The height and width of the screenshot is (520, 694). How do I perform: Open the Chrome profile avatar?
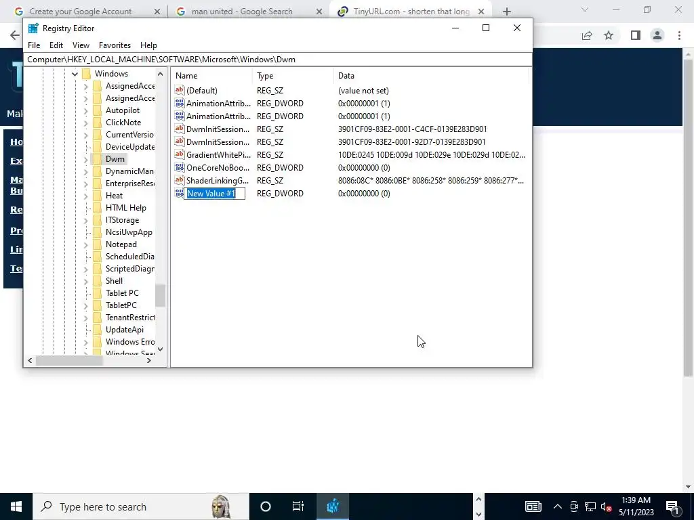point(657,35)
